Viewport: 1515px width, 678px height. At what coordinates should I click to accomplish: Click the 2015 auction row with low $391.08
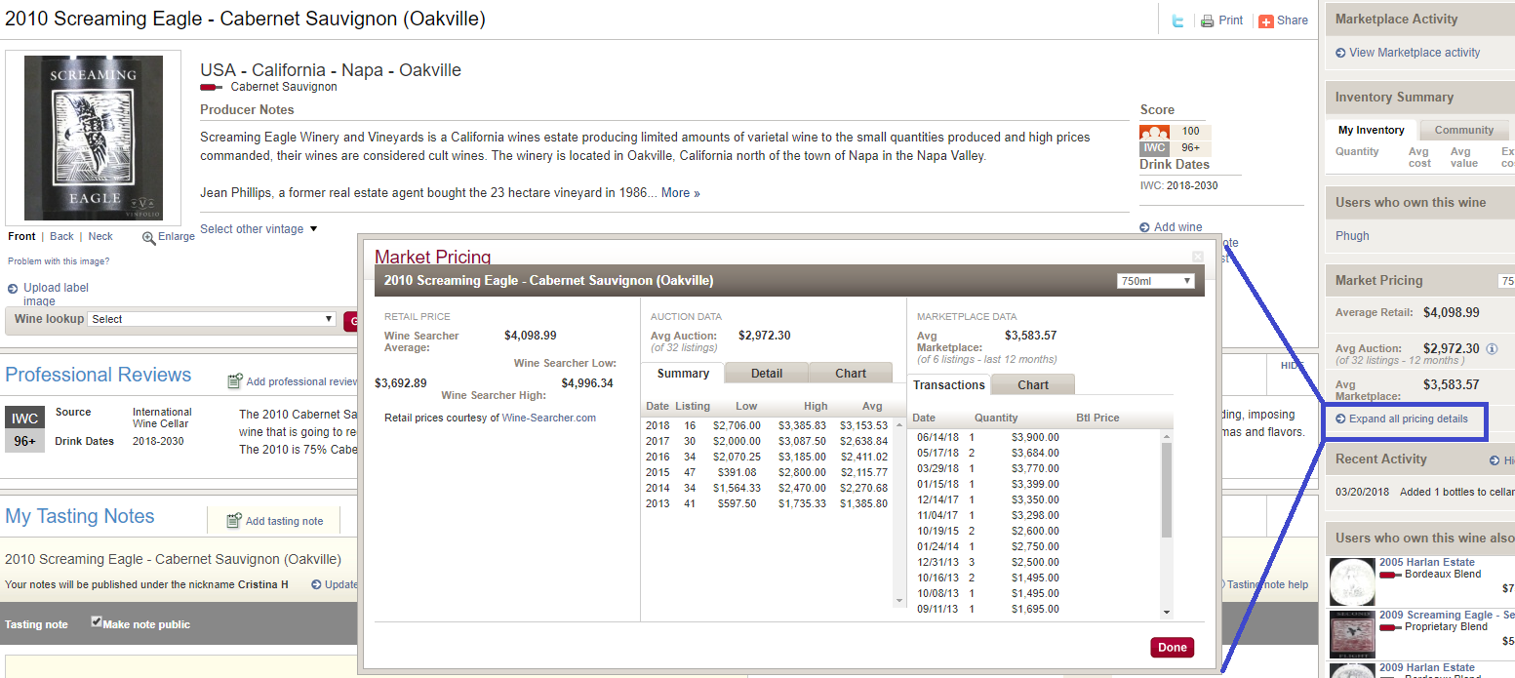tap(767, 472)
